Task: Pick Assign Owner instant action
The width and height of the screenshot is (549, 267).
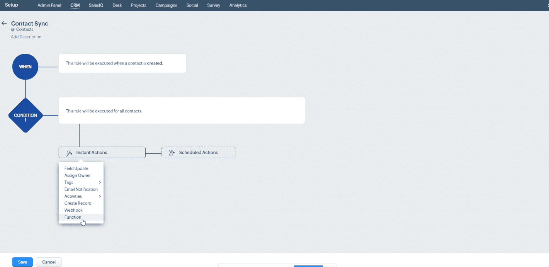Action: [77, 175]
